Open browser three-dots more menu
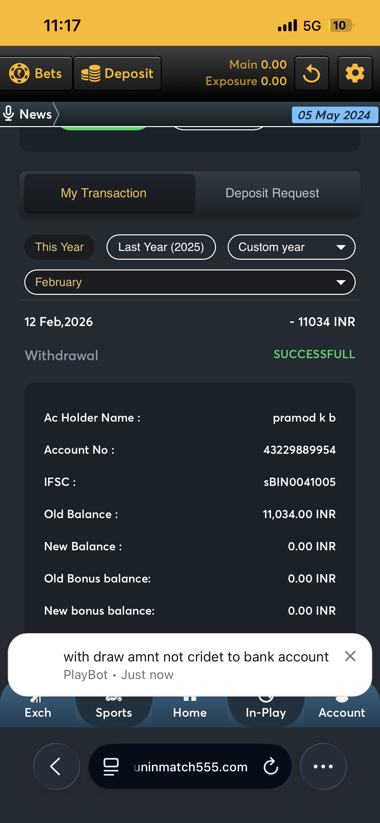Image resolution: width=380 pixels, height=823 pixels. pos(323,766)
